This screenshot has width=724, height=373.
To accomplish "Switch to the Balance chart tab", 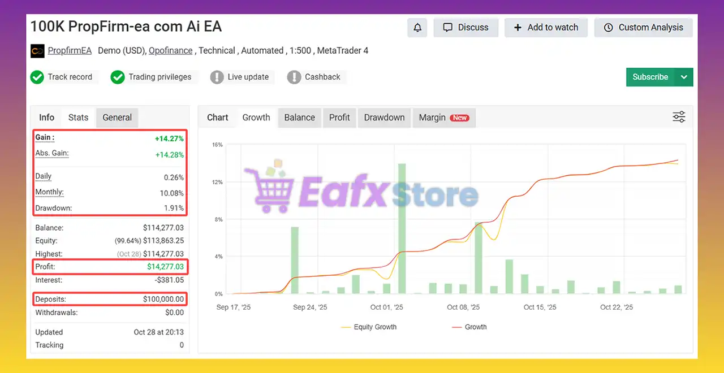I will point(299,118).
